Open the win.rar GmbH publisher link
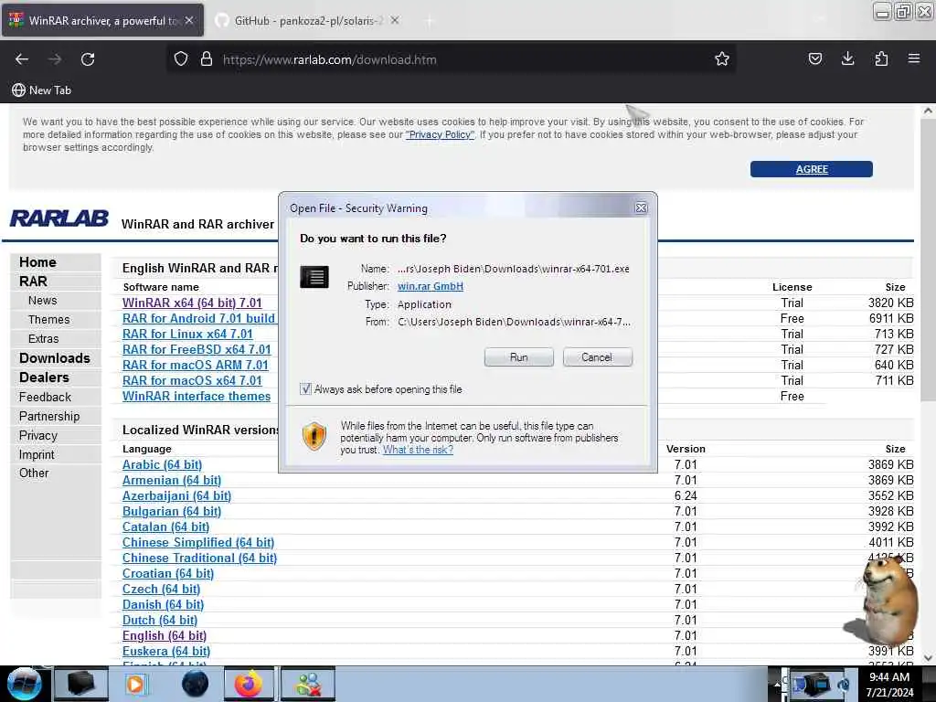The width and height of the screenshot is (936, 702). point(431,286)
